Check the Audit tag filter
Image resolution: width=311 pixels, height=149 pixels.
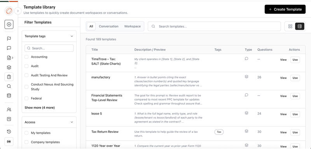coord(26,66)
